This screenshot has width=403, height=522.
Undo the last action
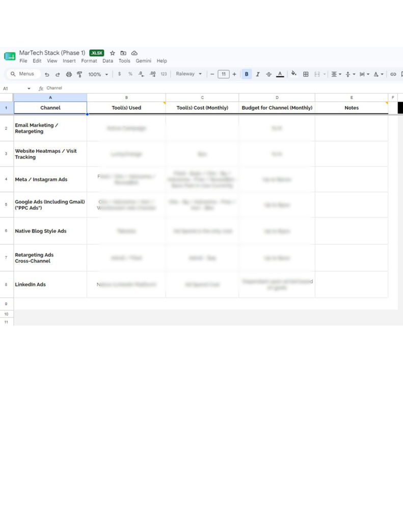pos(47,74)
